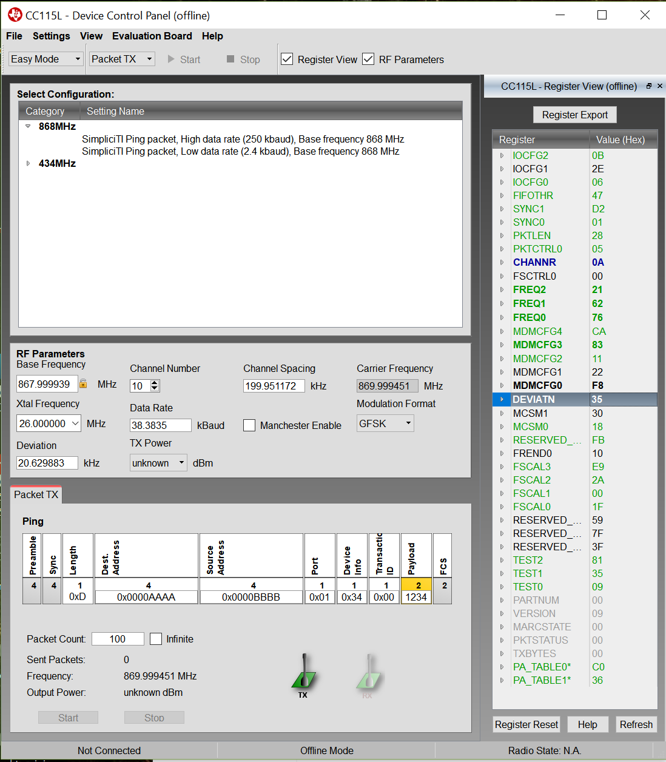
Task: Click the Port 0x01 field
Action: tap(320, 597)
